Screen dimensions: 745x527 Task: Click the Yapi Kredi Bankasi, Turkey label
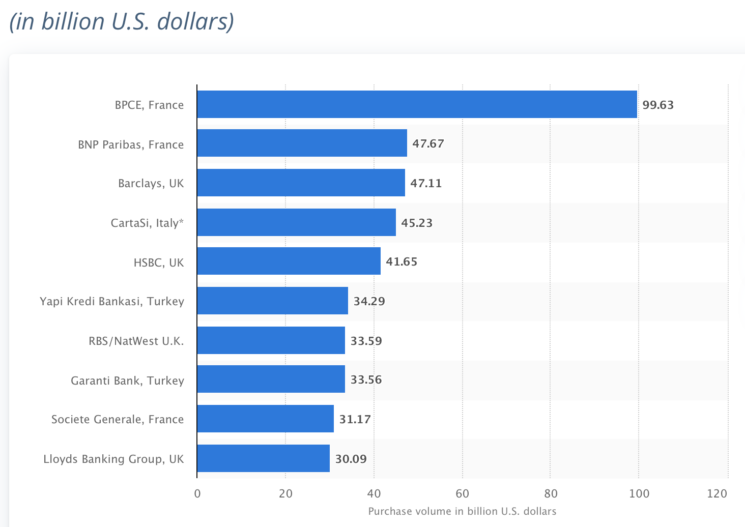pyautogui.click(x=112, y=301)
